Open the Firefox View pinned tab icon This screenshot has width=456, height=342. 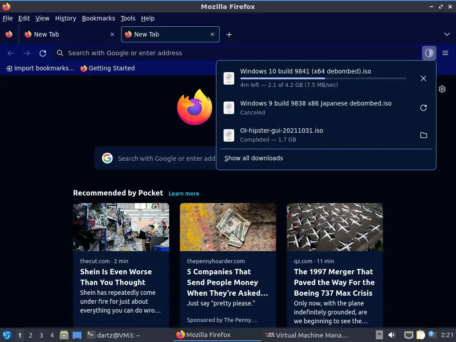(9, 34)
